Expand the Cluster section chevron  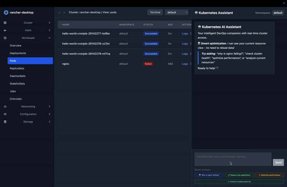pyautogui.click(x=50, y=23)
